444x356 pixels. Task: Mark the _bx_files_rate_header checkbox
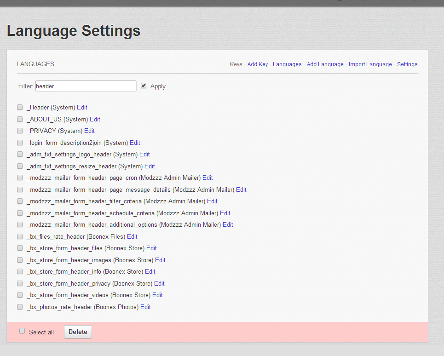pos(20,236)
